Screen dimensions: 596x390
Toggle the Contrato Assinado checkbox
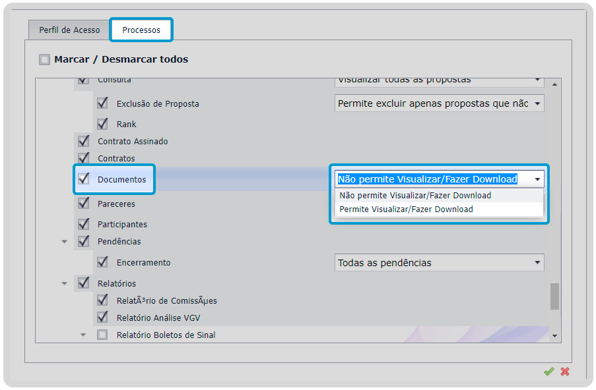click(84, 141)
